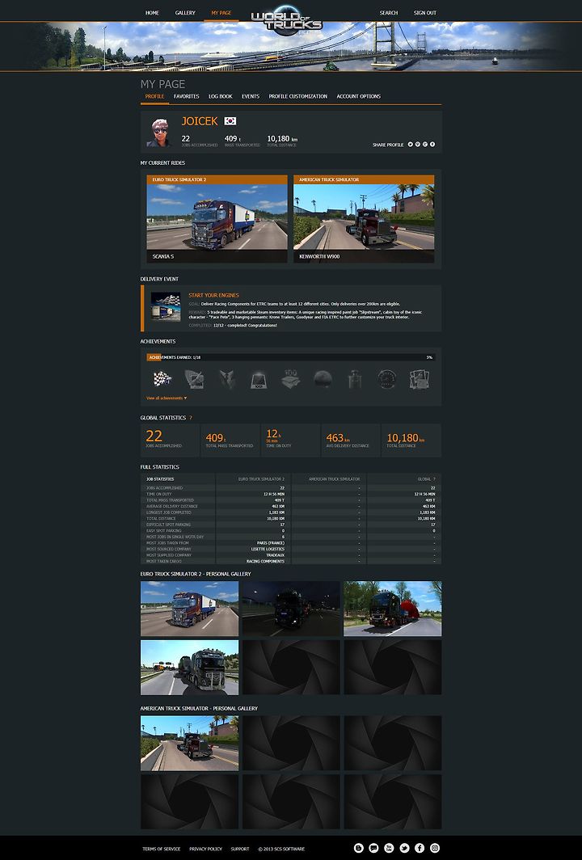This screenshot has width=582, height=860.
Task: Open the ETS2 gallery night-time truck photo
Action: click(291, 609)
